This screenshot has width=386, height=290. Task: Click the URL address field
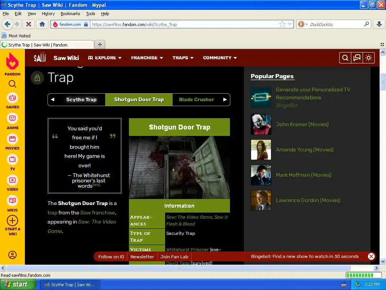185,24
